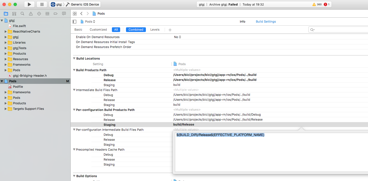Switch to the Build Settings tab

[x=266, y=22]
